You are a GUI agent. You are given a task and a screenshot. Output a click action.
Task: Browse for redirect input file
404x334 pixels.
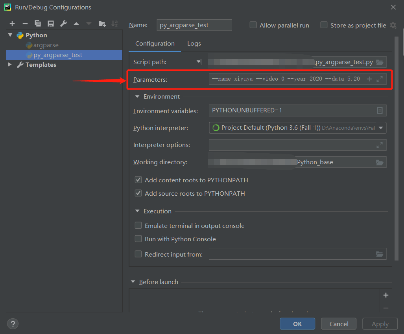click(380, 254)
